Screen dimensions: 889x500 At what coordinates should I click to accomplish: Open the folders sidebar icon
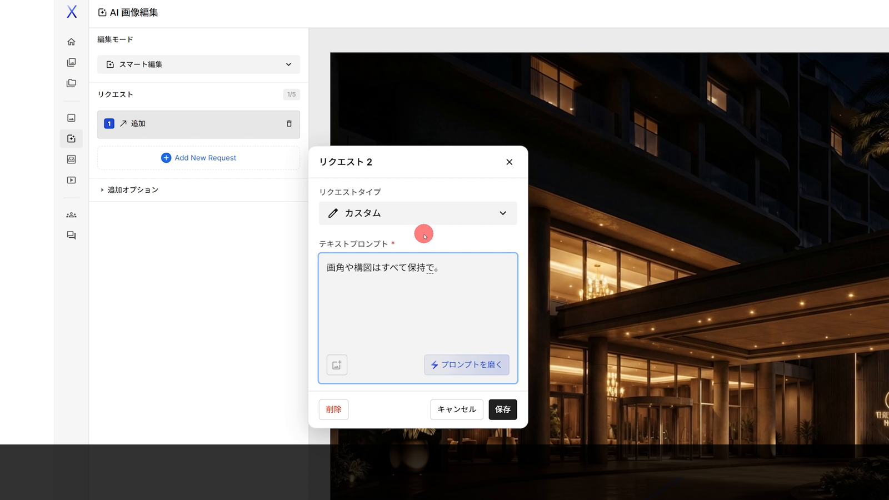[x=71, y=83]
